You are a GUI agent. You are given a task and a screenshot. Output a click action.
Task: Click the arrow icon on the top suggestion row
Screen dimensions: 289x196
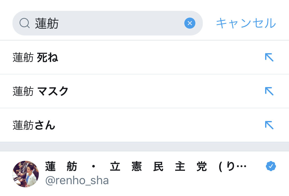(269, 57)
